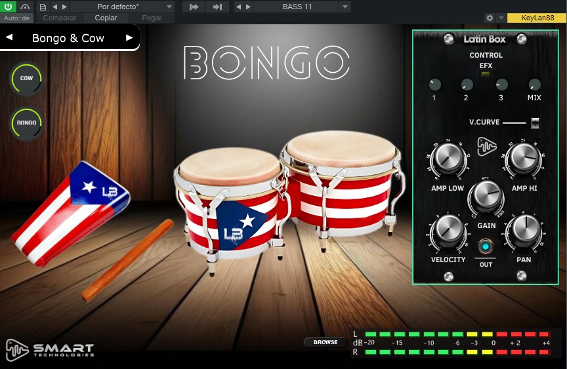Click the Bongo & Cow kit name

[x=68, y=38]
